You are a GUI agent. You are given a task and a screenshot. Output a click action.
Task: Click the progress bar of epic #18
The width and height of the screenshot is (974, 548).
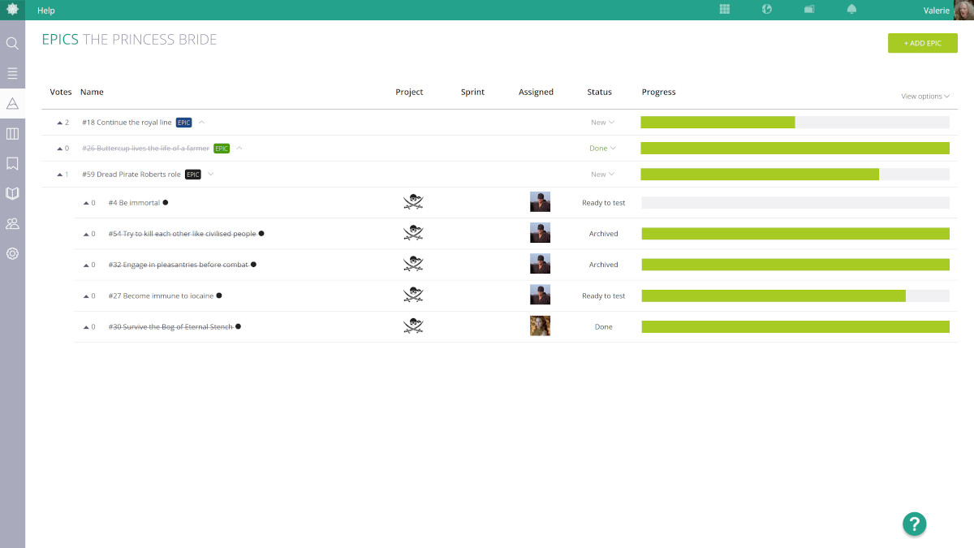click(x=795, y=123)
